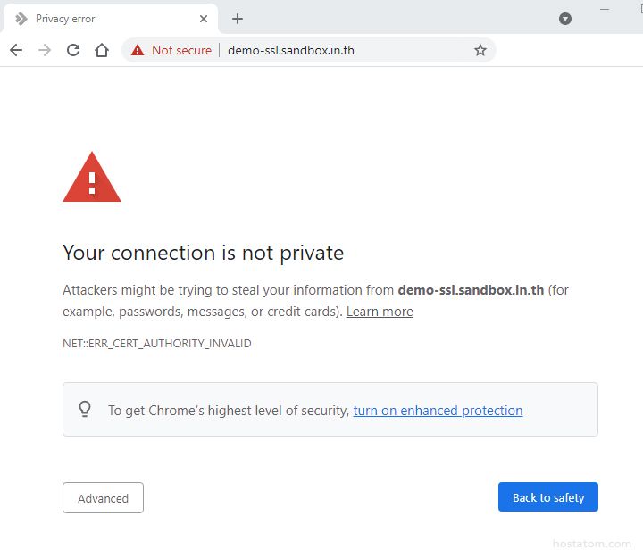Expand the Advanced options
643x558 pixels.
point(103,498)
